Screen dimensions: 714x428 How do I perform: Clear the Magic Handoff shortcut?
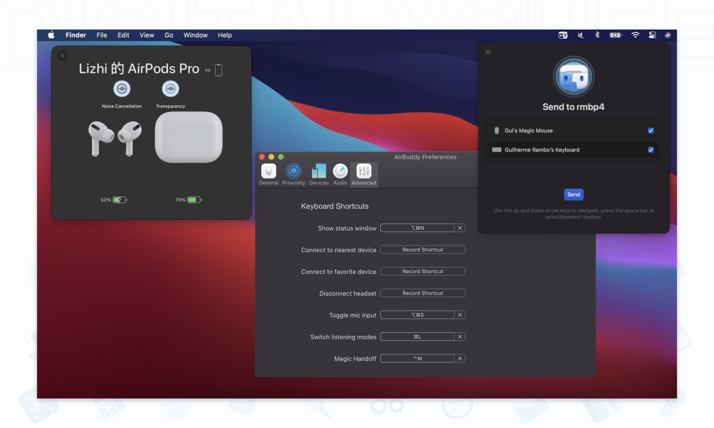tap(460, 359)
